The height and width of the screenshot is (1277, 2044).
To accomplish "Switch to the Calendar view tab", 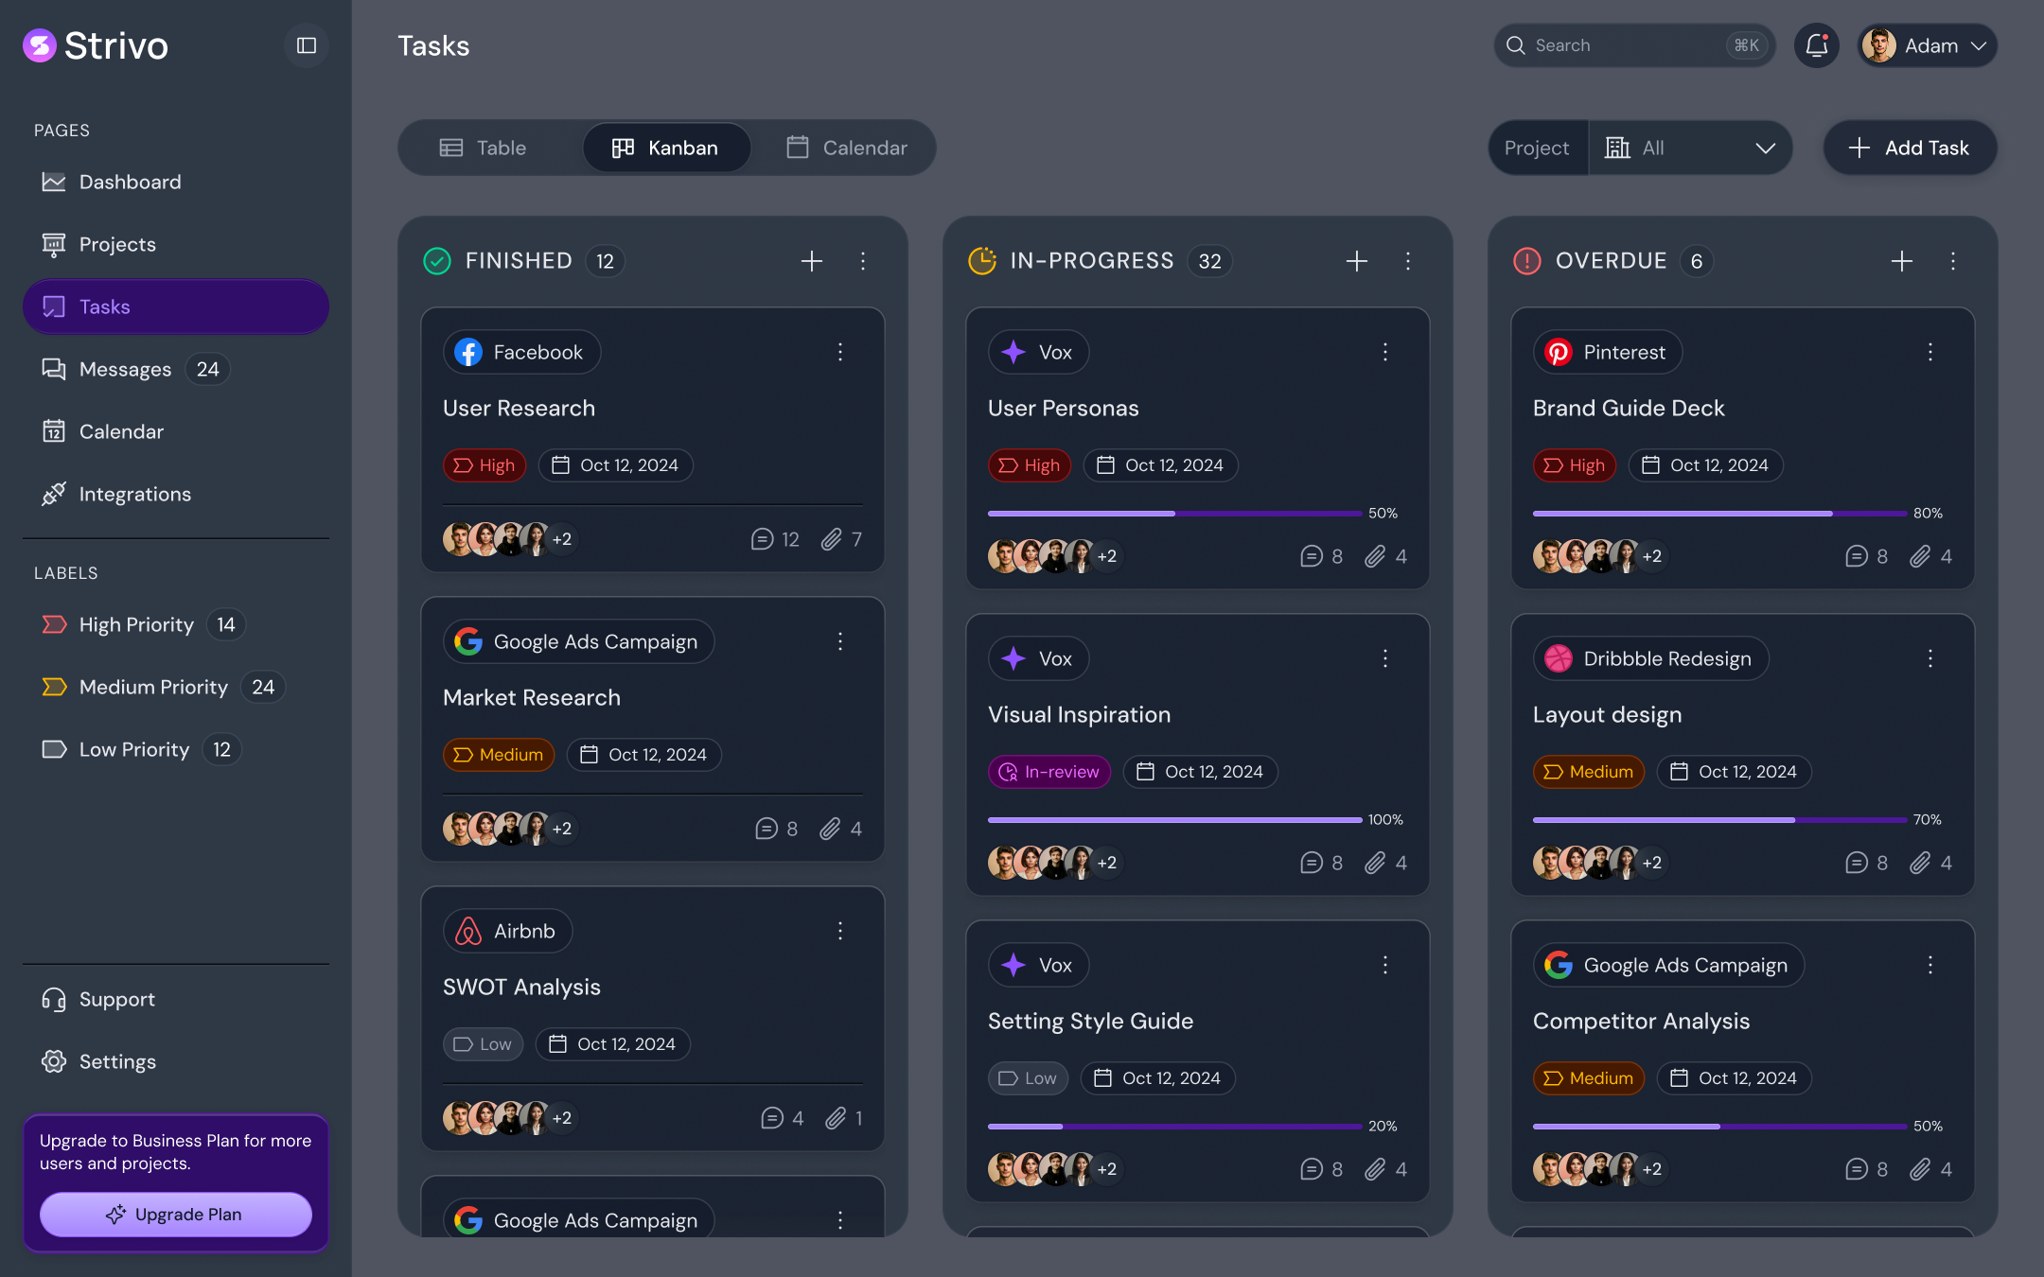I will point(845,148).
